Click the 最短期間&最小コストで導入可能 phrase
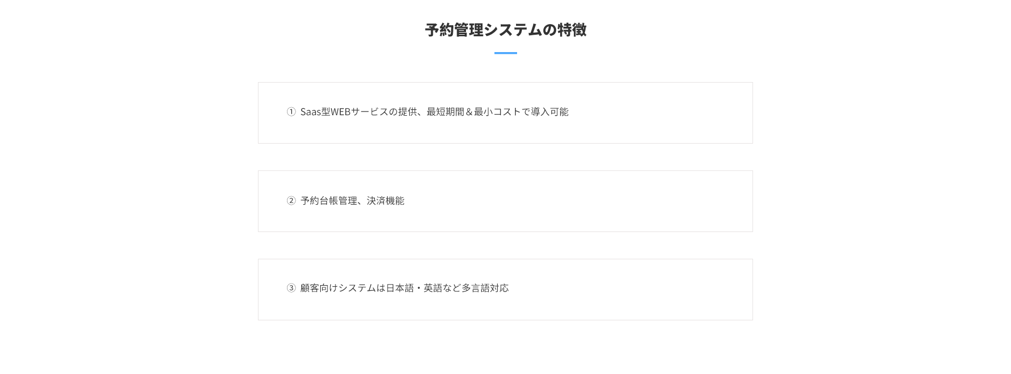Image resolution: width=1011 pixels, height=374 pixels. [498, 112]
